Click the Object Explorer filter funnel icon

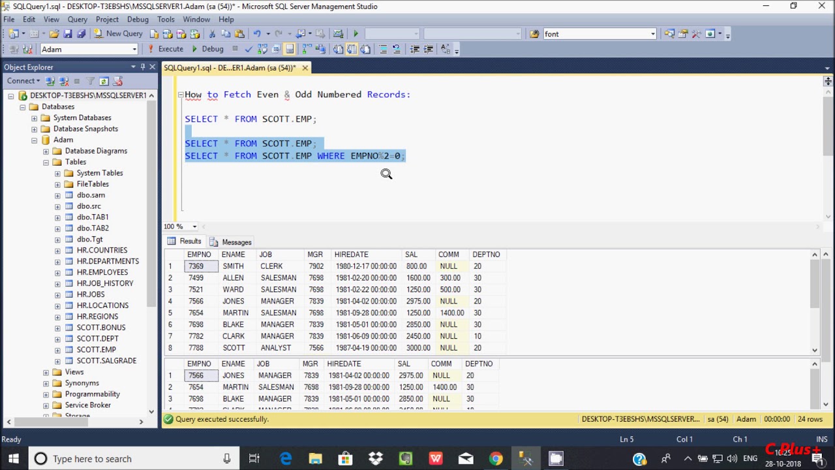point(91,81)
